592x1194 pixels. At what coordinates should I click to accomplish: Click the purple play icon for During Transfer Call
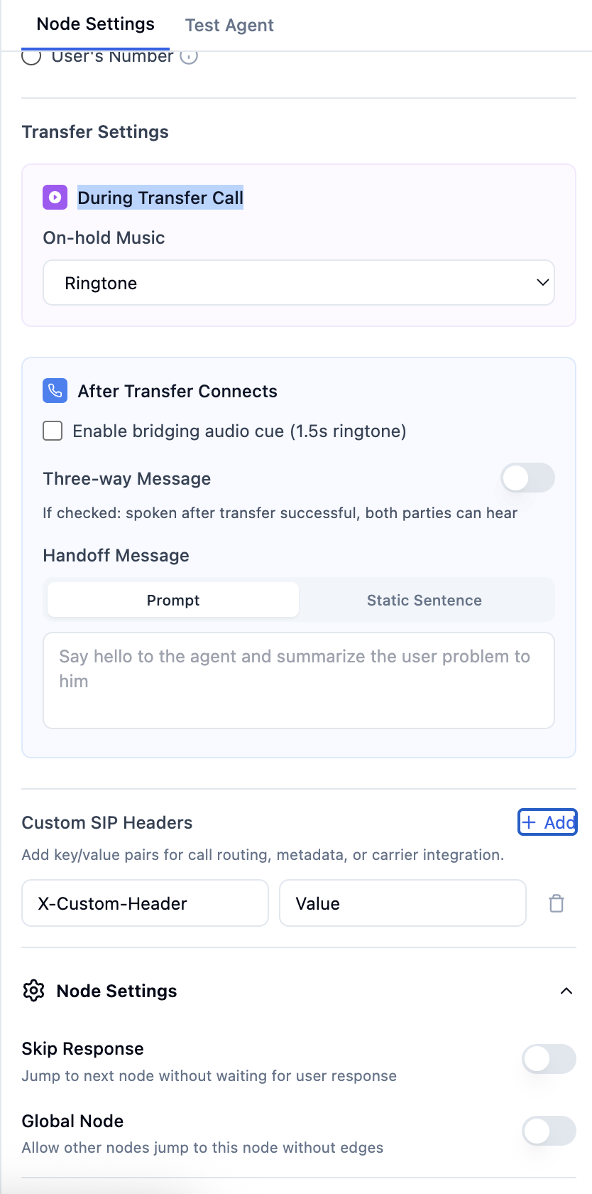[55, 197]
